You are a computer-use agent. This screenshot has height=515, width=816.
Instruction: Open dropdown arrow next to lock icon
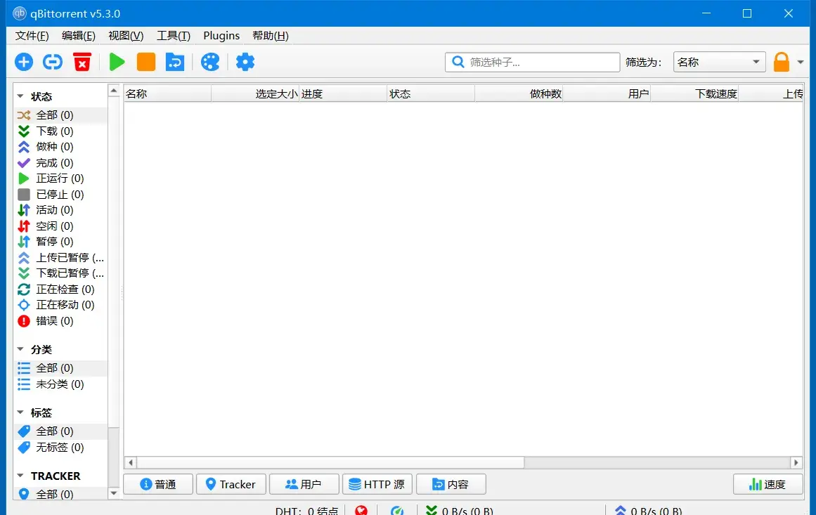801,63
